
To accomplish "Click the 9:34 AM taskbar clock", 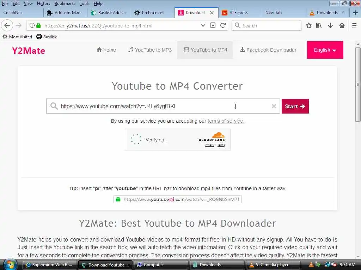I will tap(347, 265).
